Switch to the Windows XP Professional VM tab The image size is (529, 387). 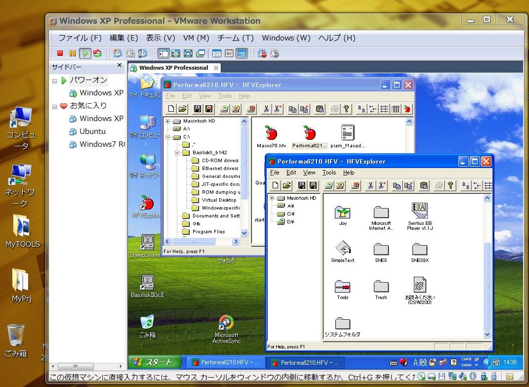click(x=173, y=68)
